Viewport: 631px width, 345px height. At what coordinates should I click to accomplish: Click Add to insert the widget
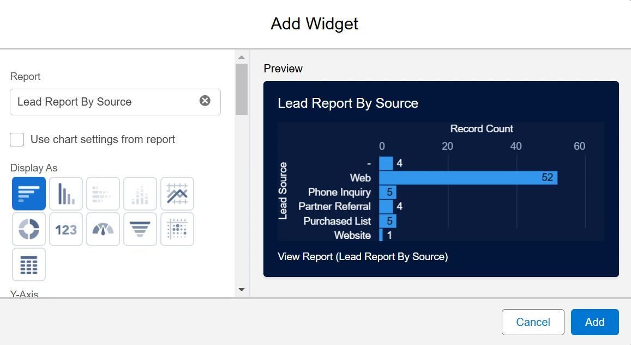pos(594,322)
